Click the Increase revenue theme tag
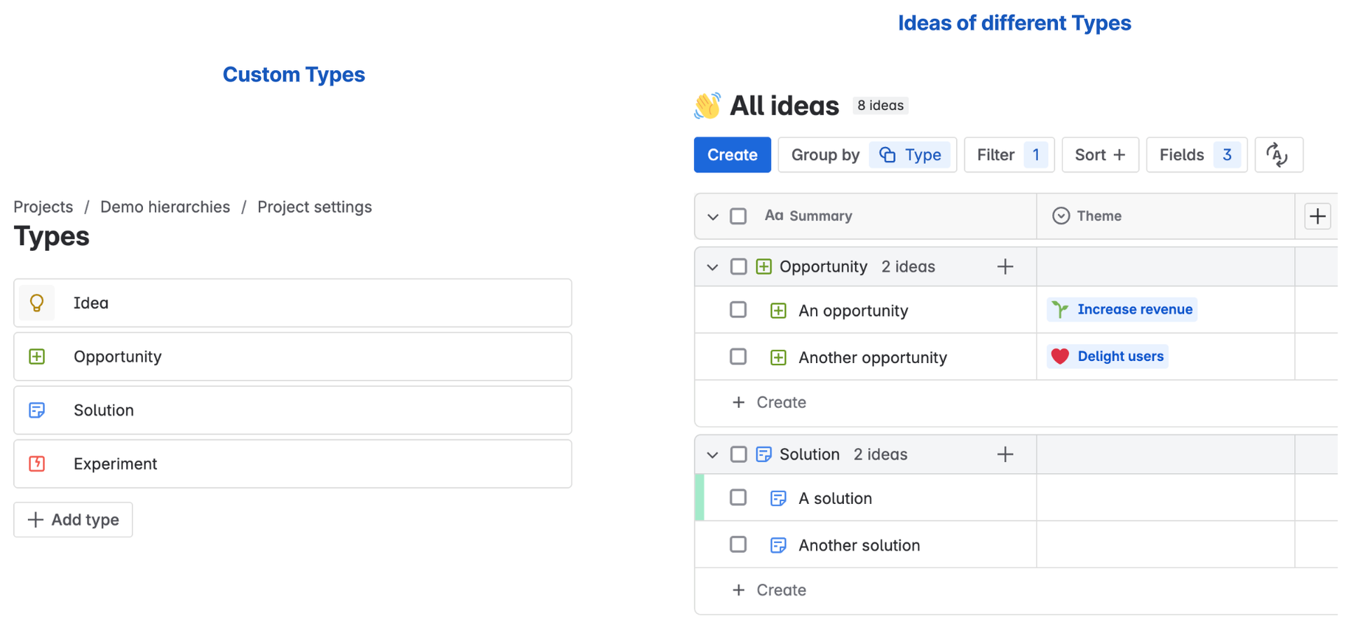Image resolution: width=1346 pixels, height=623 pixels. [x=1122, y=310]
